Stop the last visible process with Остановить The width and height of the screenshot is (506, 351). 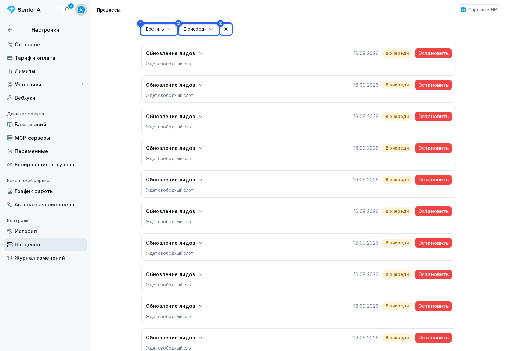coord(433,338)
